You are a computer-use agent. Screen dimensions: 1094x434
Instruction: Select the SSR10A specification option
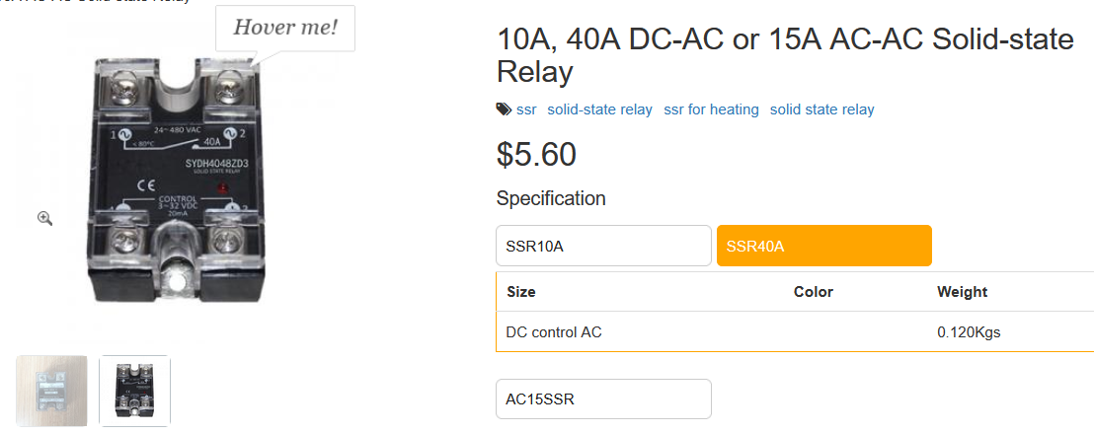(x=603, y=246)
